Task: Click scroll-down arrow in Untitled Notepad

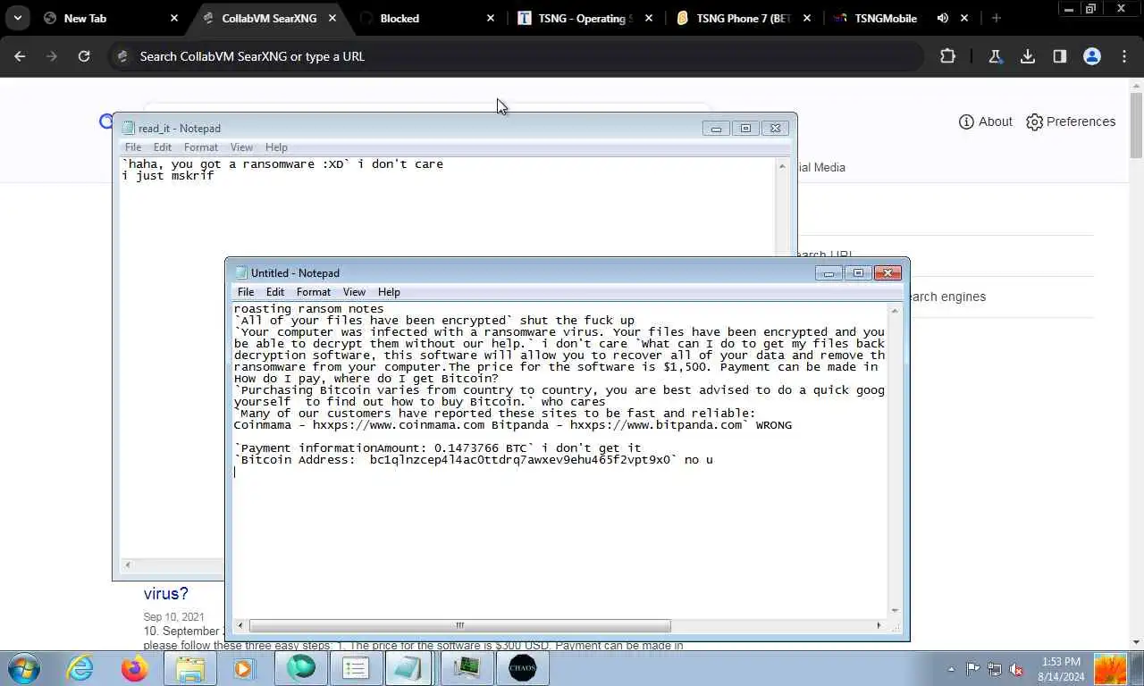Action: [895, 611]
